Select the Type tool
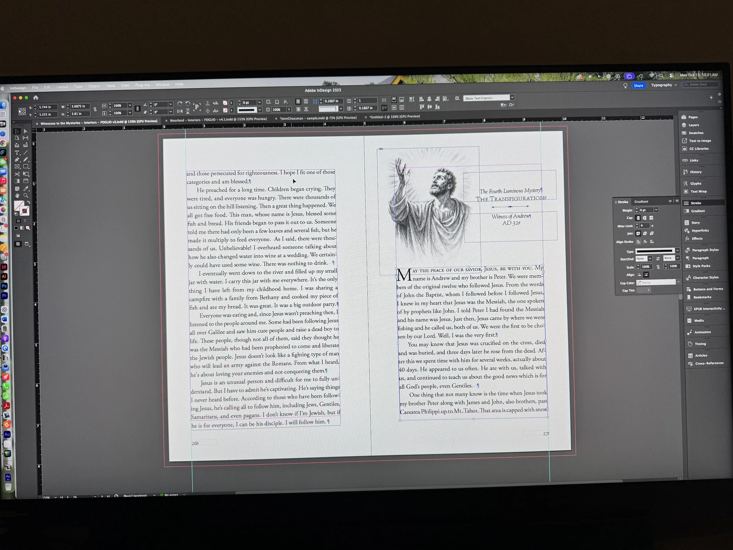This screenshot has width=733, height=550. click(17, 153)
